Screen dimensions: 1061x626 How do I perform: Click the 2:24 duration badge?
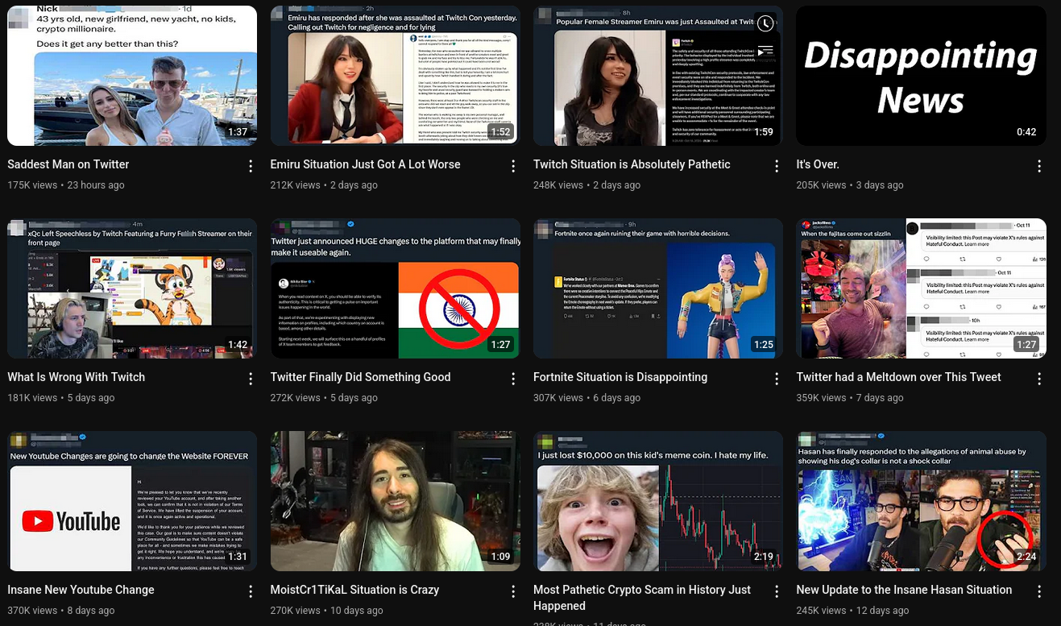[x=1026, y=557]
